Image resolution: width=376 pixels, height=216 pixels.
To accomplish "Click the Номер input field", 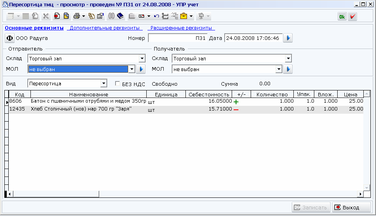I will 178,38.
